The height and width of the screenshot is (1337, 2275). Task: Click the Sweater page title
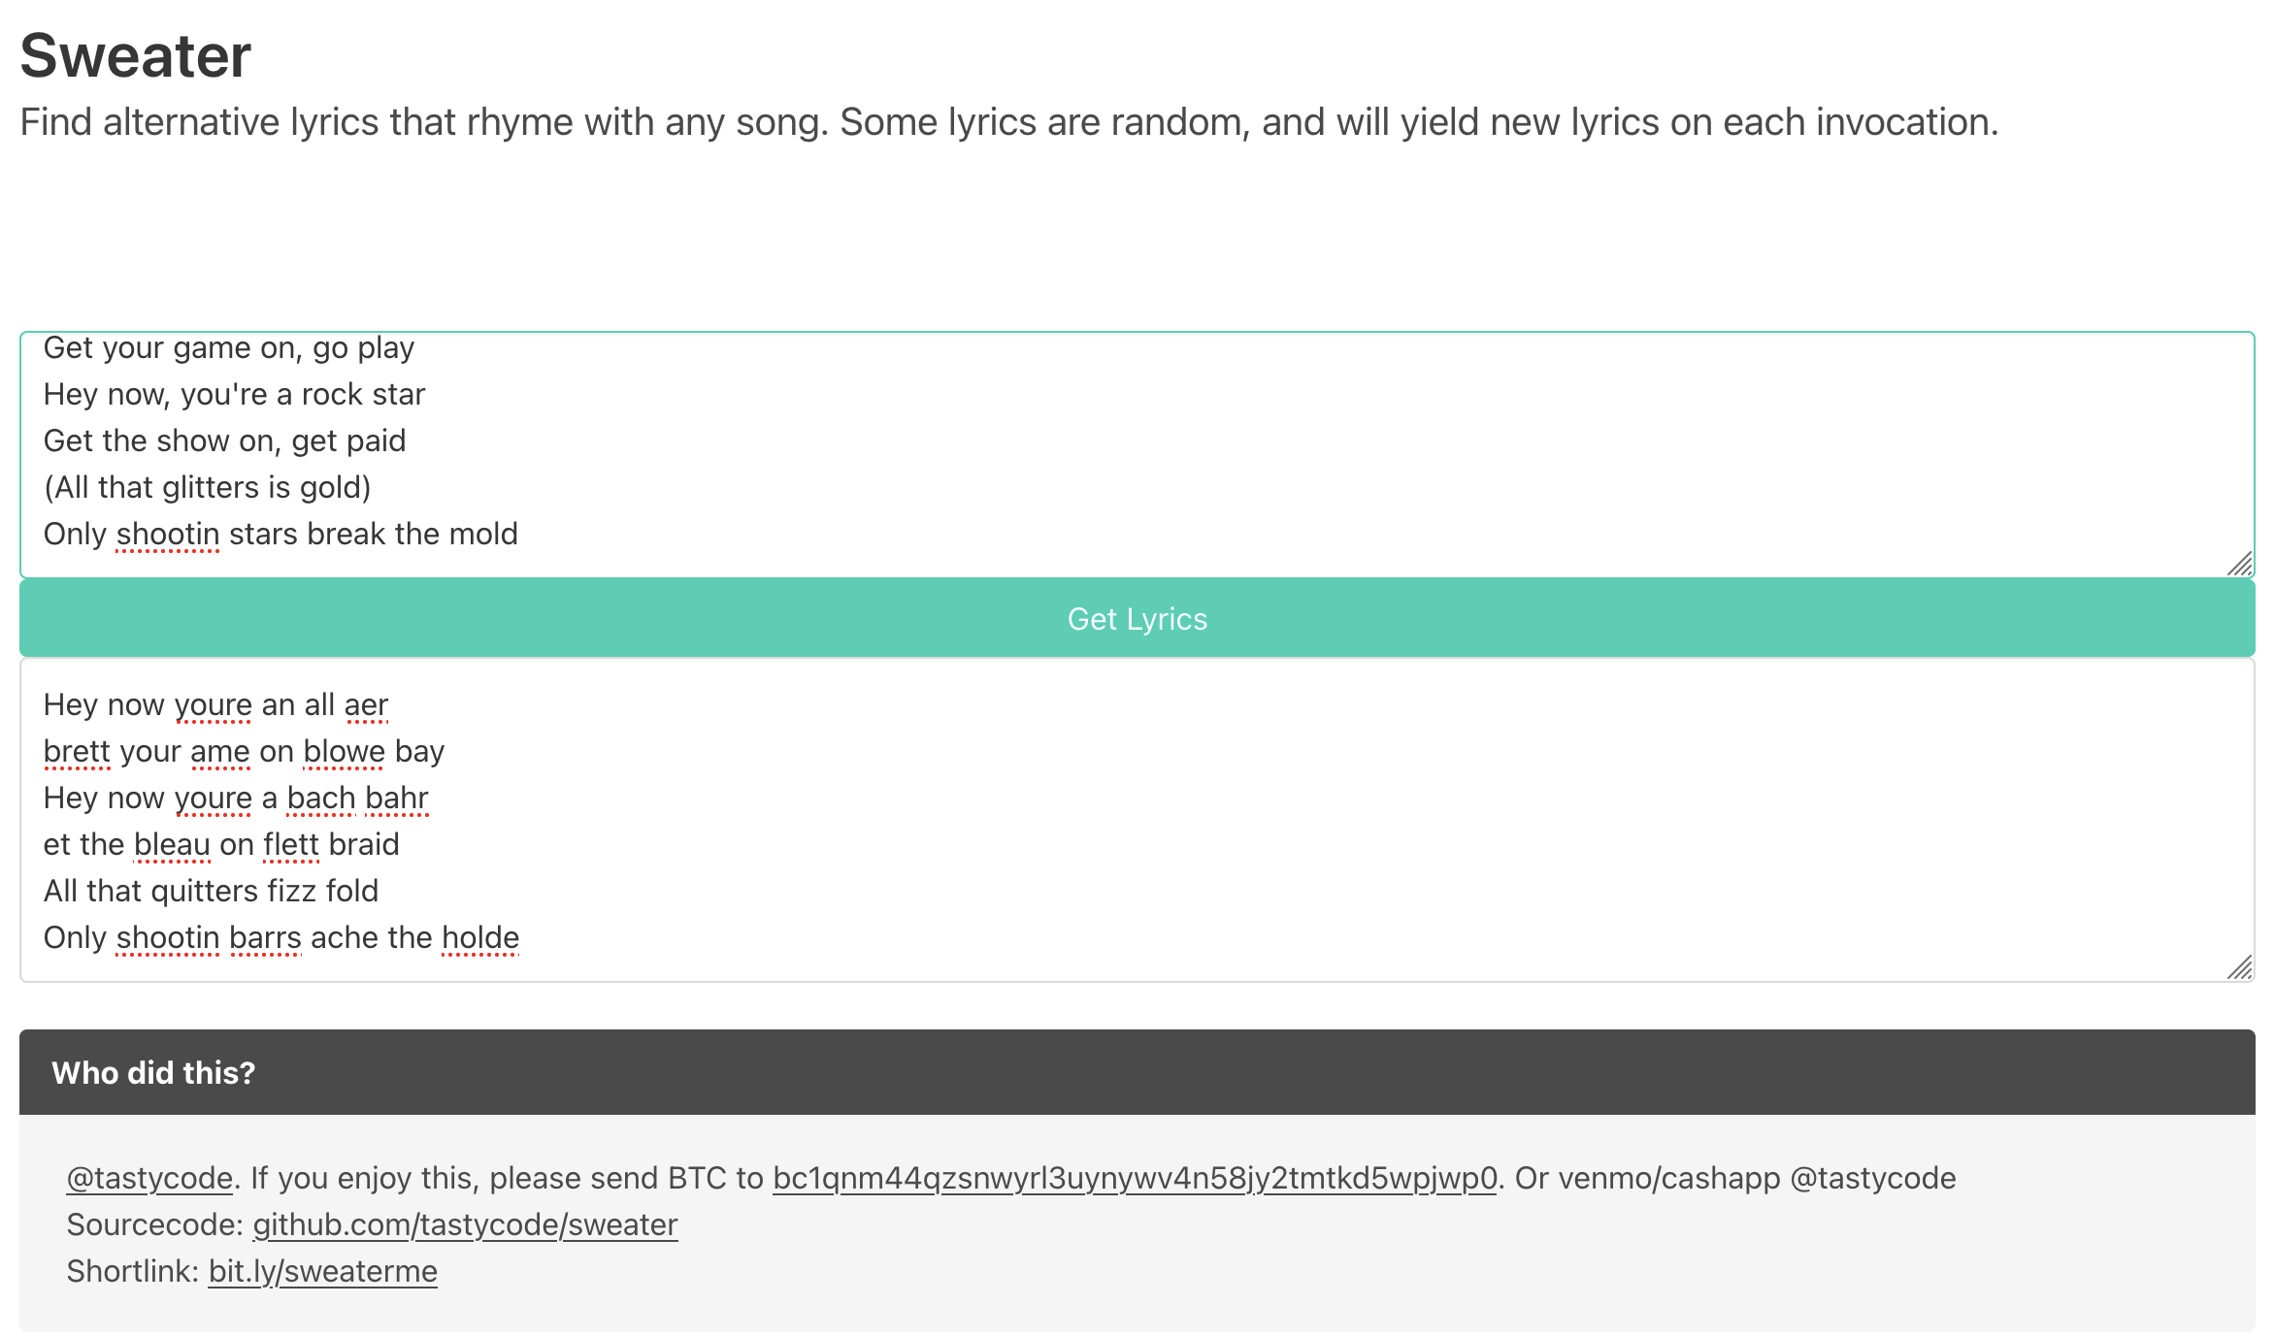point(136,55)
